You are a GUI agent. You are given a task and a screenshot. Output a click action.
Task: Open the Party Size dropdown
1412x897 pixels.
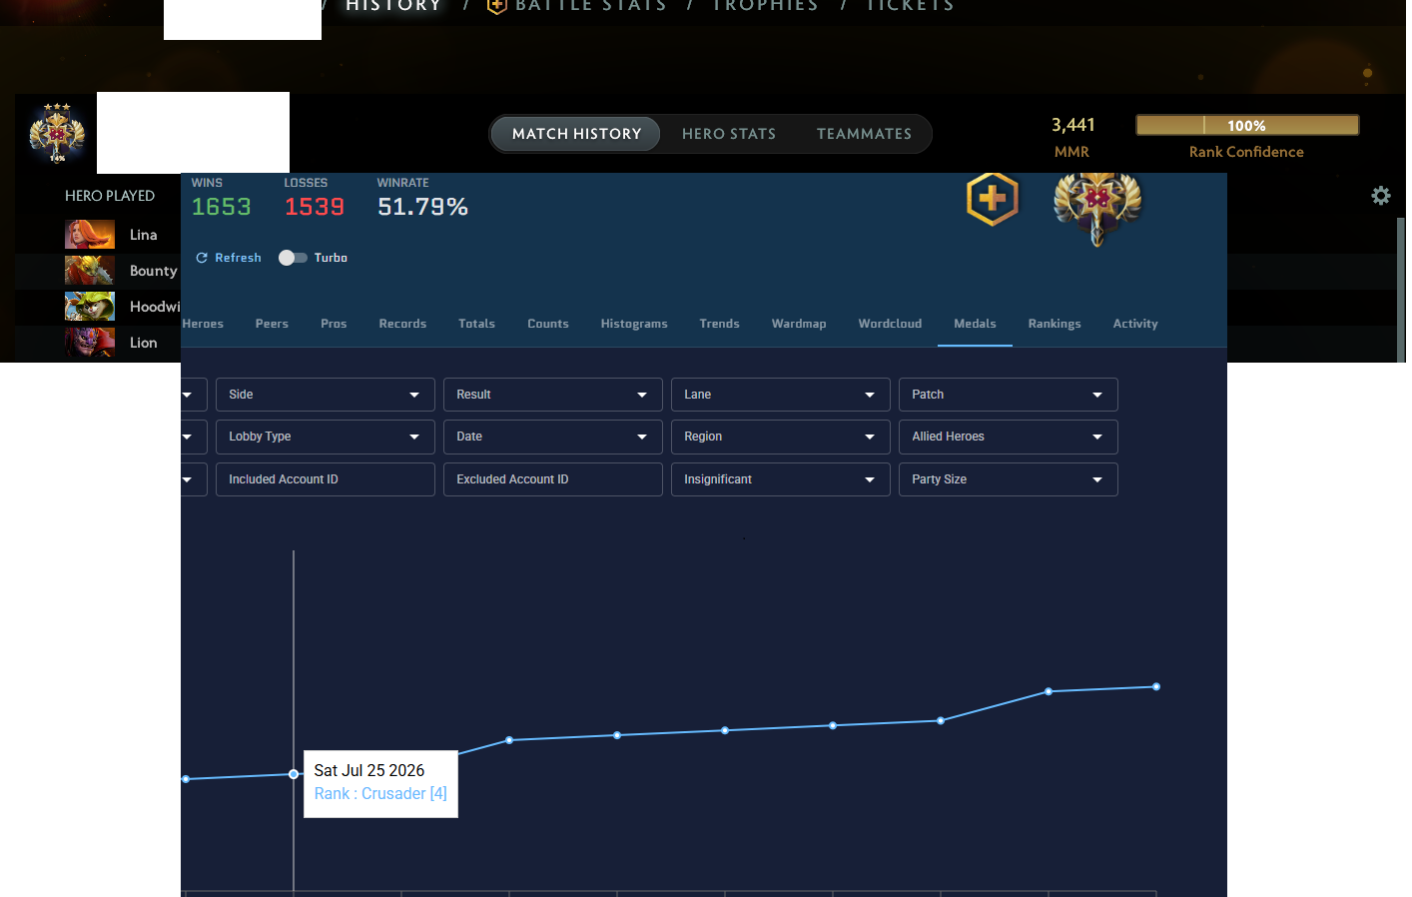point(1009,479)
